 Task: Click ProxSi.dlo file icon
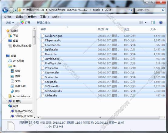[x=43, y=68]
